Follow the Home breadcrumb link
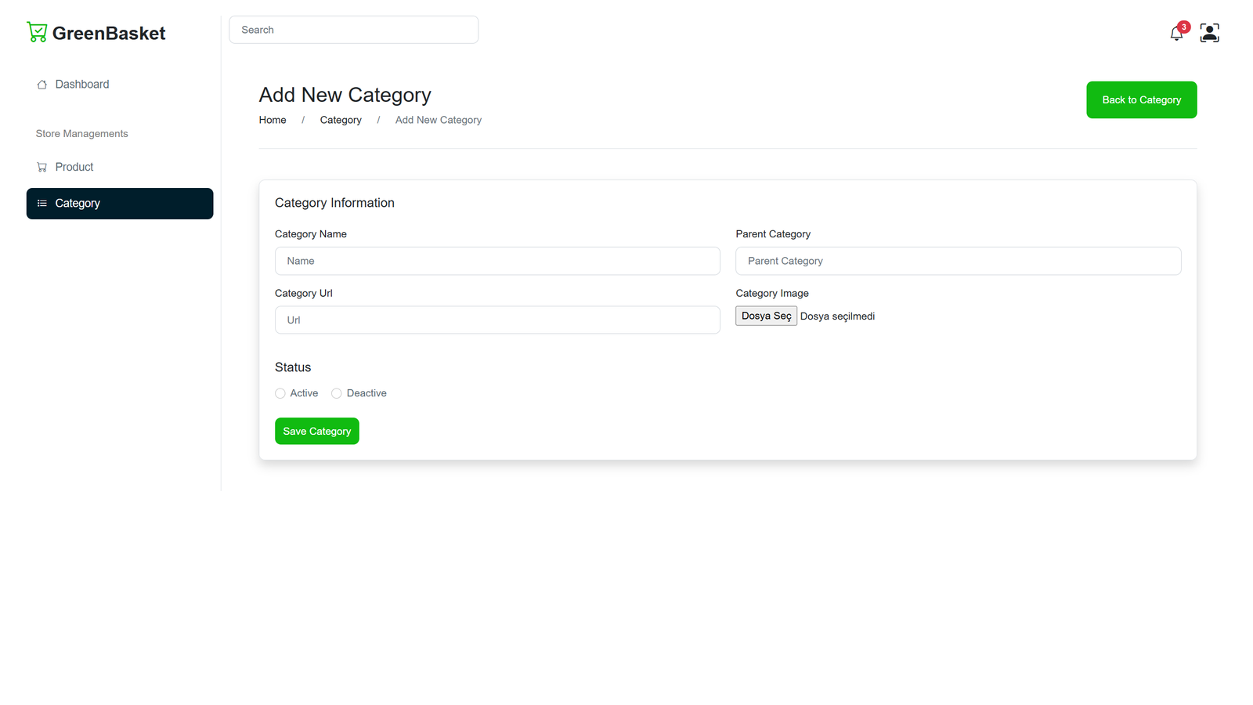Screen dimensions: 1253x705 (x=273, y=120)
